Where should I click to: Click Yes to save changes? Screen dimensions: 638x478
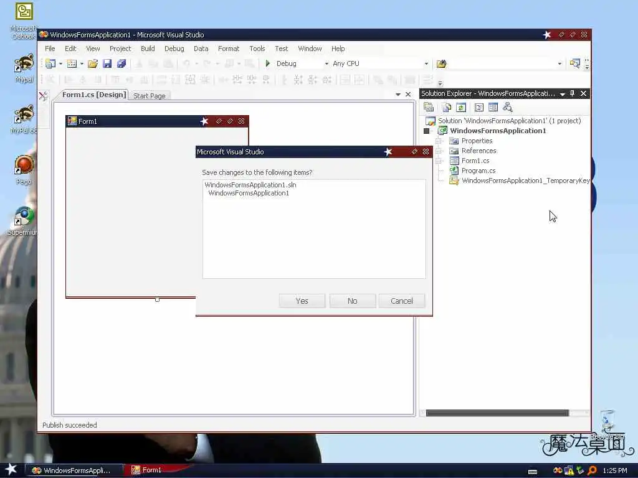click(x=302, y=301)
